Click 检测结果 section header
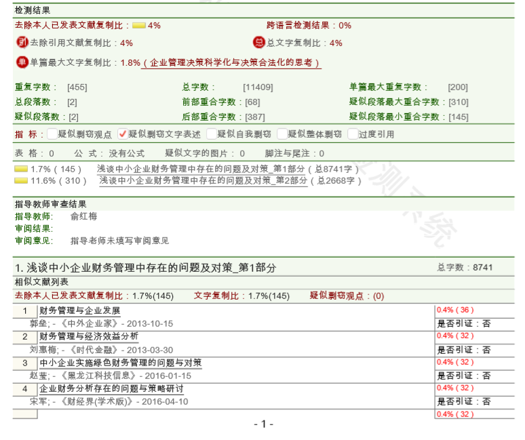The width and height of the screenshot is (525, 440). (33, 10)
